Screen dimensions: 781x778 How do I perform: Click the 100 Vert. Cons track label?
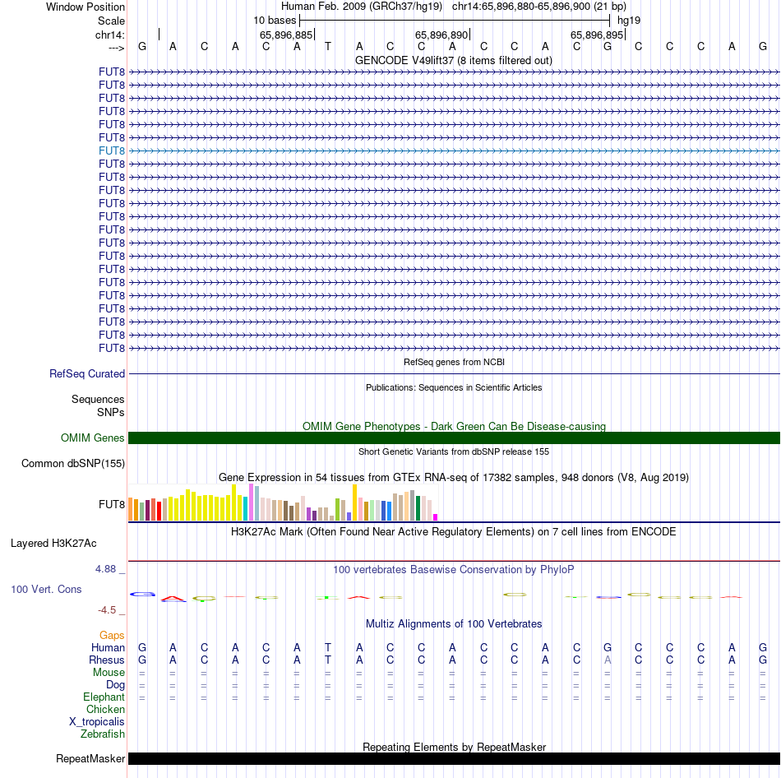pyautogui.click(x=46, y=589)
